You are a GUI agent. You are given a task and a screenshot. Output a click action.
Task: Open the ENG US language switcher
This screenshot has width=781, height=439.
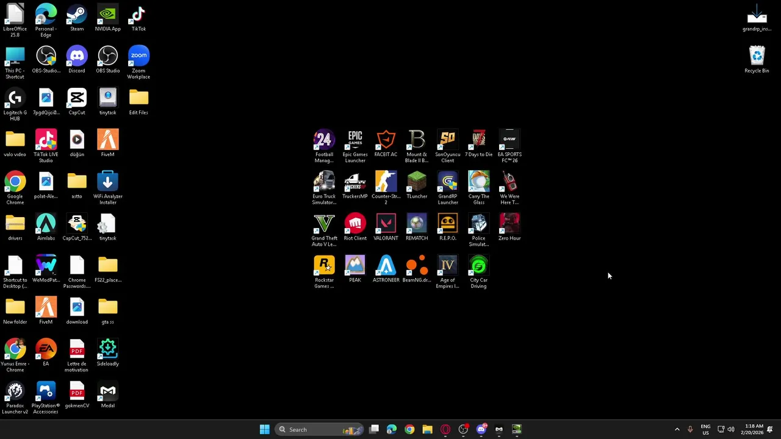[705, 429]
